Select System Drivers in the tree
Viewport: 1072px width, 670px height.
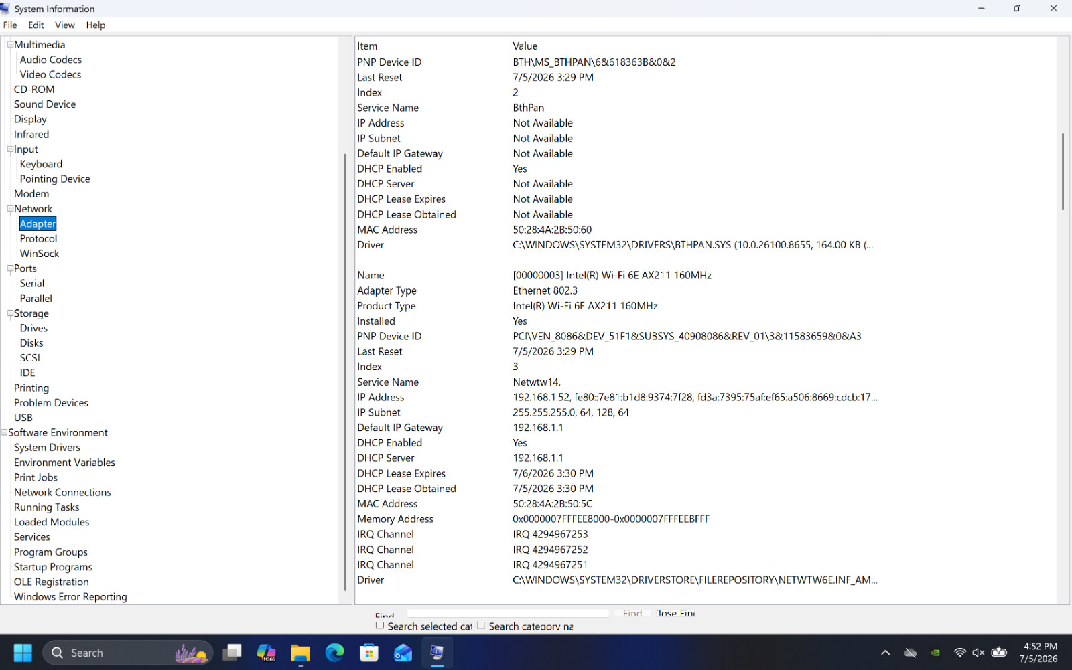pos(47,448)
